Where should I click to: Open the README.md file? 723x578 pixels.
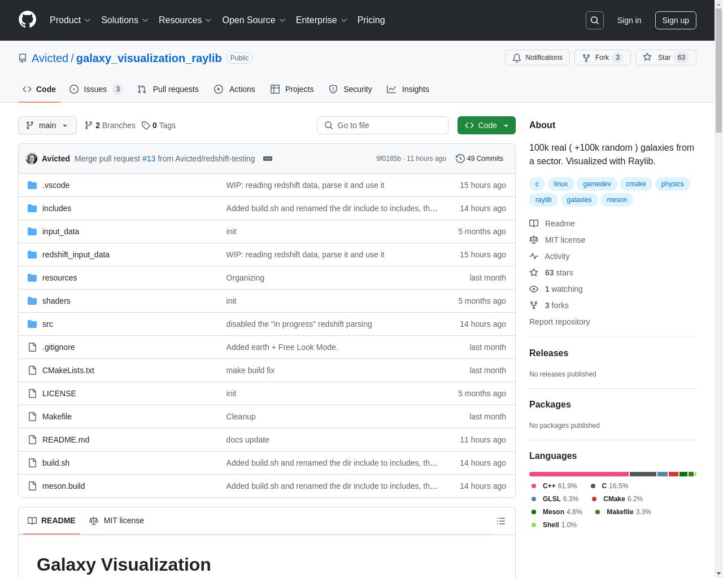66,440
